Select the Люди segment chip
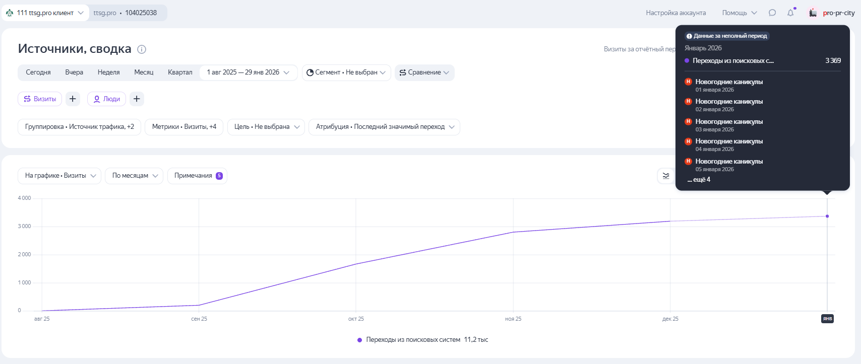Image resolution: width=861 pixels, height=364 pixels. click(x=107, y=99)
